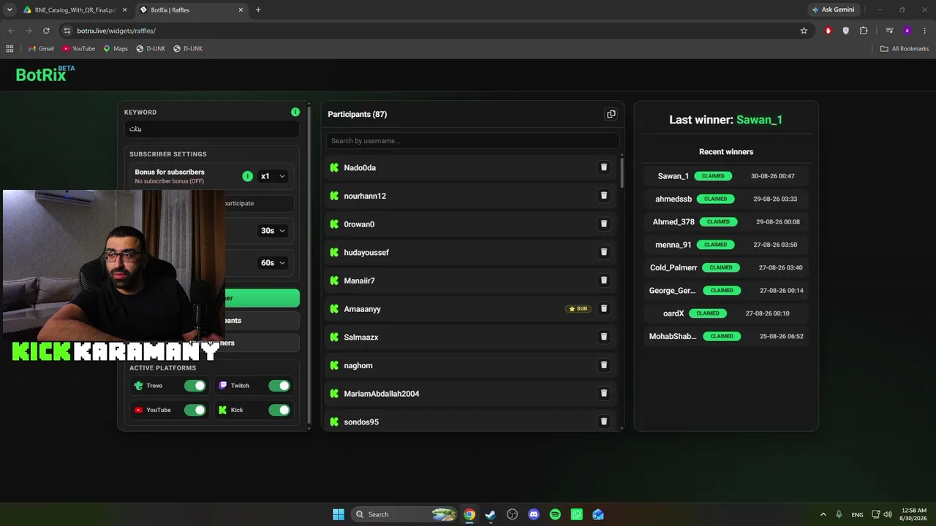
Task: Click the SUB badge on Amaaanyy
Action: 578,309
